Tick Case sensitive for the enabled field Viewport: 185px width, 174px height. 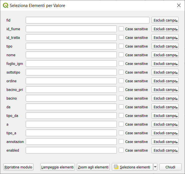point(121,150)
